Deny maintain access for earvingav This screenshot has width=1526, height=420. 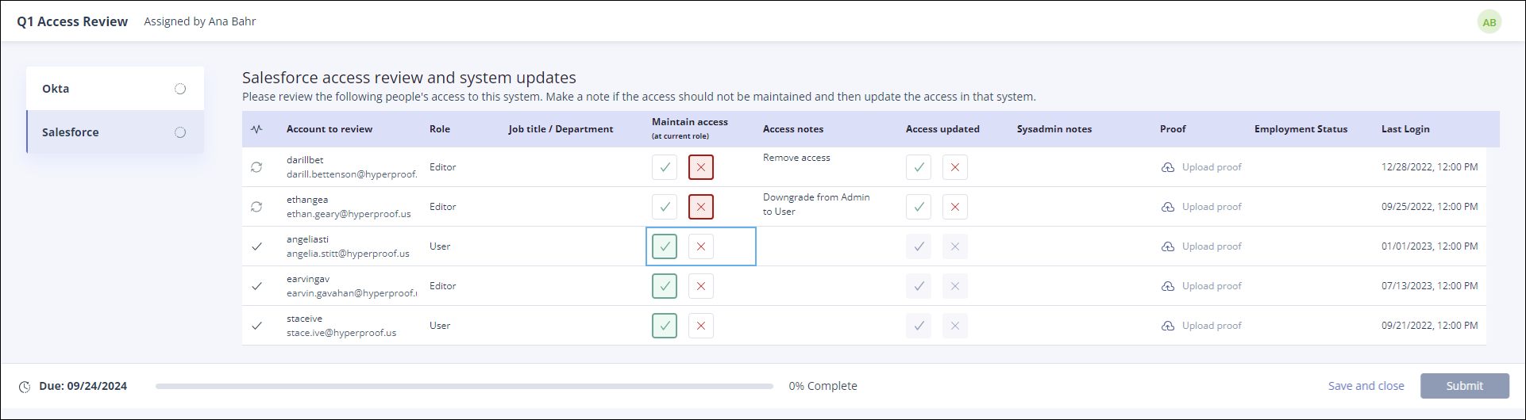(701, 286)
